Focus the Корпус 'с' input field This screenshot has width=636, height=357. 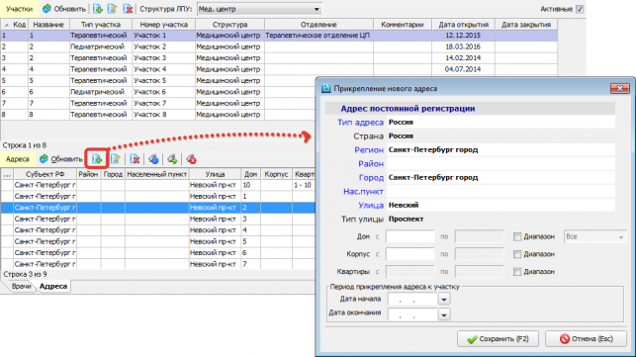tap(410, 254)
